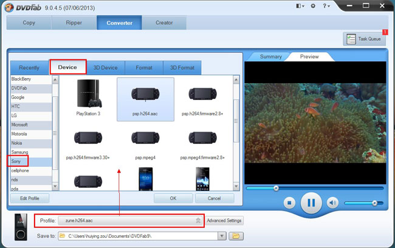
Task: Select the PlayStation 3 device profile
Action: pos(88,98)
